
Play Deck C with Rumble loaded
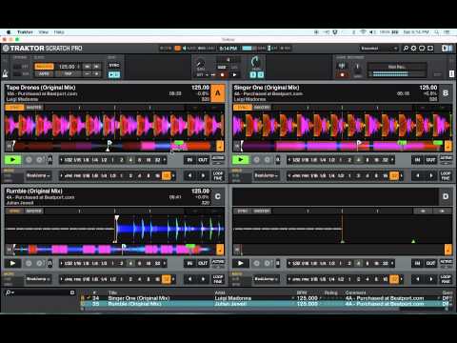12,263
